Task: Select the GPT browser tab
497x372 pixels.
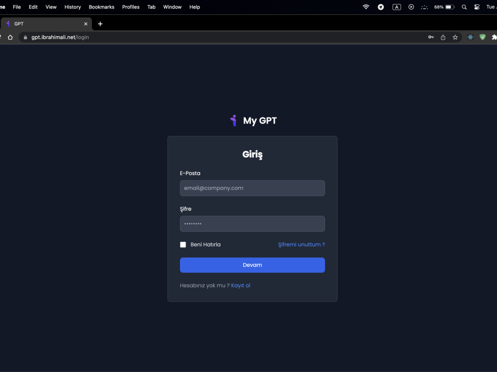Action: pyautogui.click(x=45, y=23)
